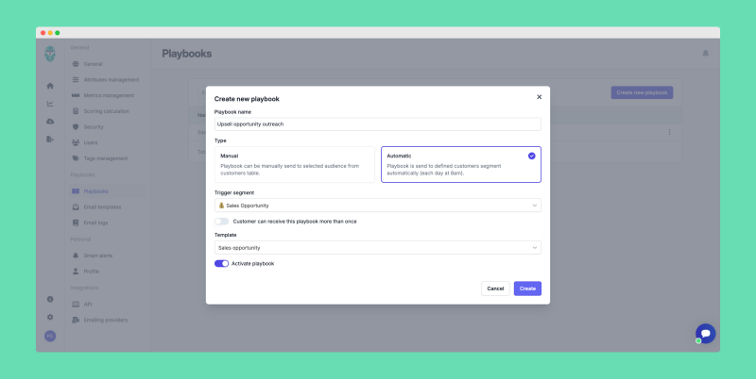756x379 pixels.
Task: Open the Template dropdown
Action: [x=377, y=248]
